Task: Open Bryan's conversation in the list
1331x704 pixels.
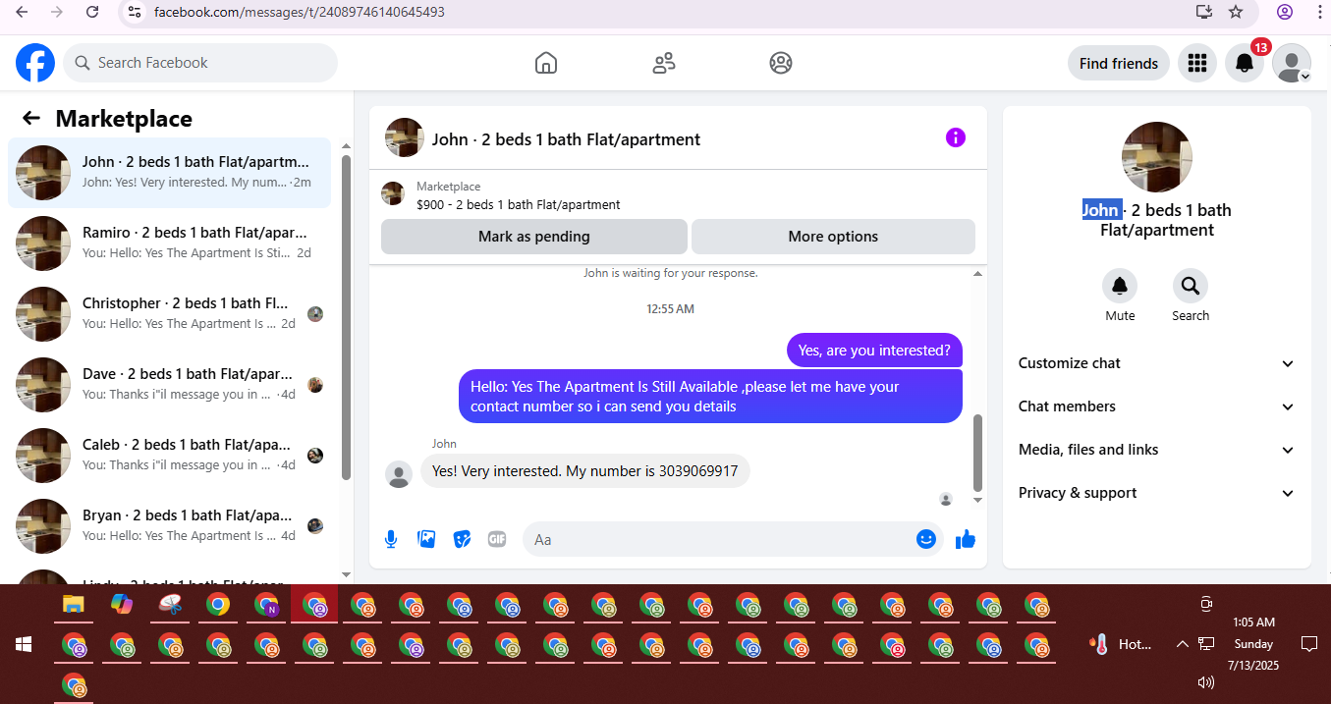Action: pos(169,526)
